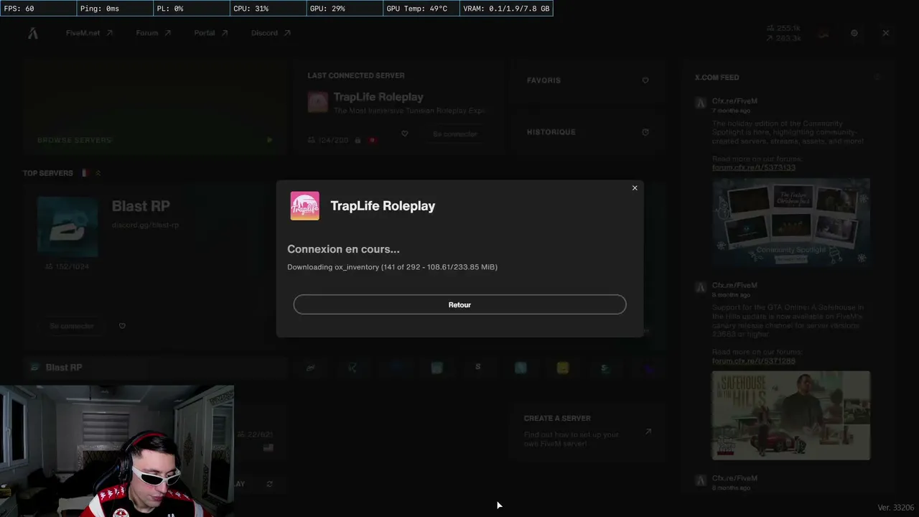919x517 pixels.
Task: Click the refresh icon below the 22/621 count
Action: coord(269,484)
